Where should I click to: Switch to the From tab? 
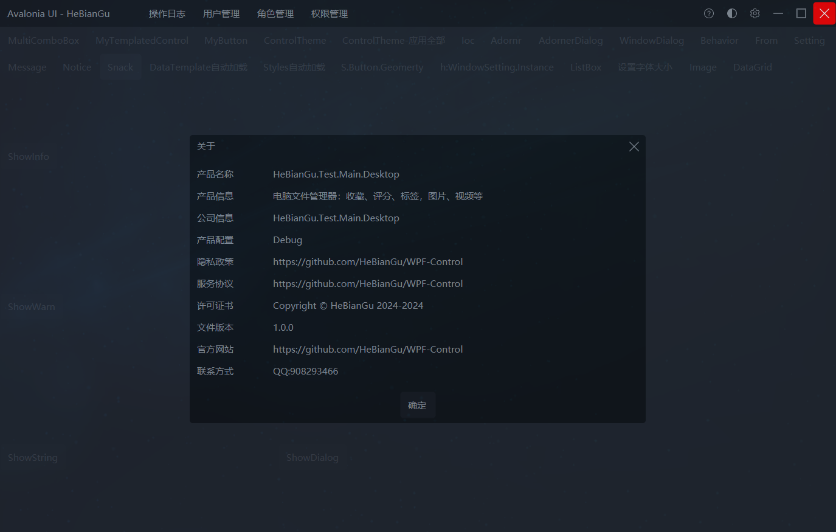pyautogui.click(x=767, y=41)
